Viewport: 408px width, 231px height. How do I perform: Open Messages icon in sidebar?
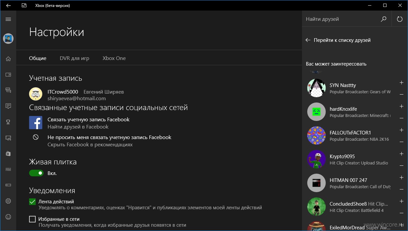(8, 90)
